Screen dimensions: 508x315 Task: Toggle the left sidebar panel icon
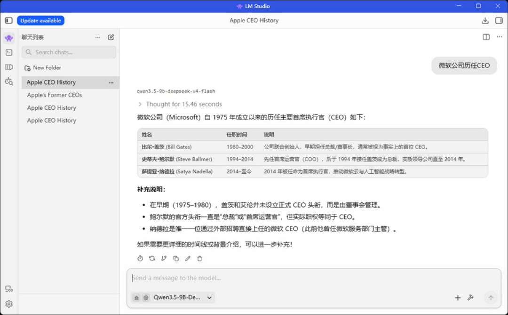point(9,20)
